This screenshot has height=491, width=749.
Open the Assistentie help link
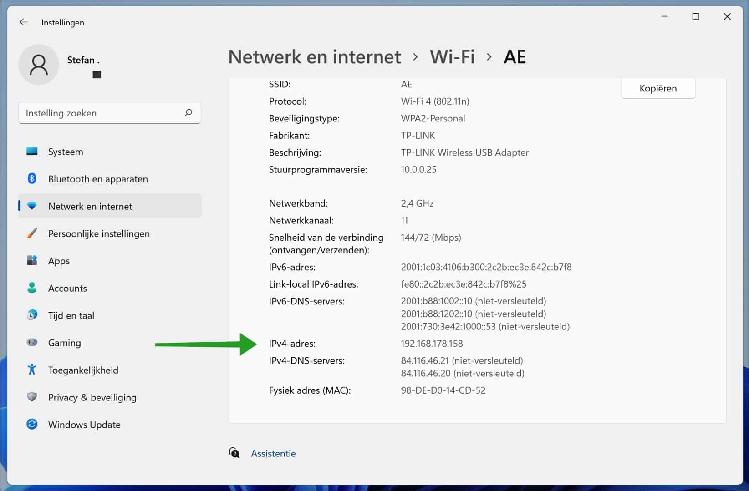pyautogui.click(x=273, y=453)
